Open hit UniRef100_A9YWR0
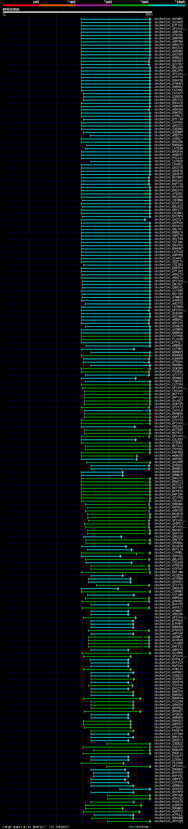188x829 pixels. (168, 19)
